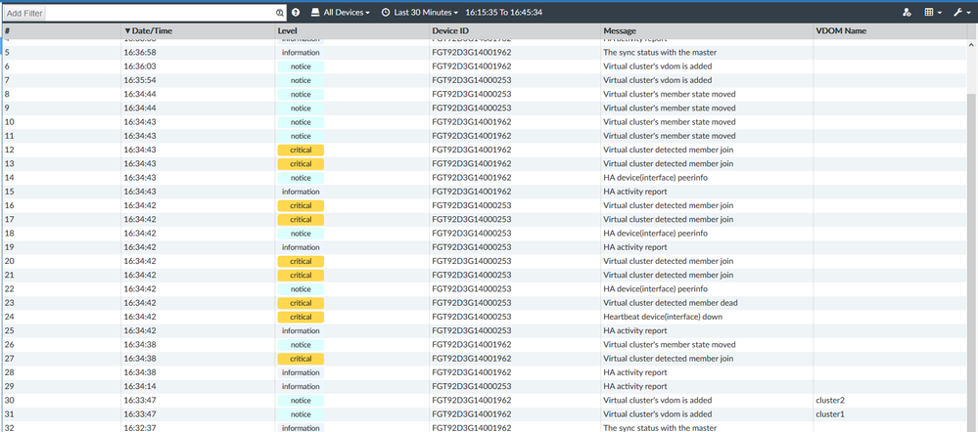Sort by the VDOM Name column header
This screenshot has width=978, height=432.
841,30
